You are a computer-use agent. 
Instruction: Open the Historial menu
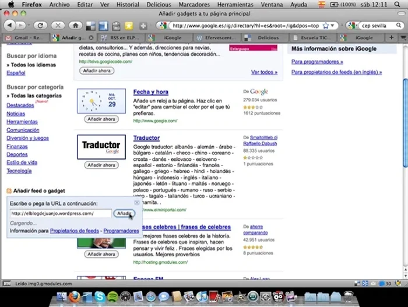[x=128, y=4]
